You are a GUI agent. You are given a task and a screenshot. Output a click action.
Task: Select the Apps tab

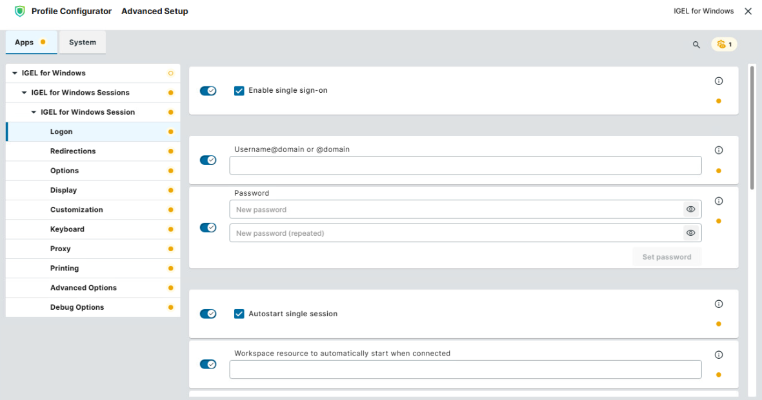pos(23,42)
